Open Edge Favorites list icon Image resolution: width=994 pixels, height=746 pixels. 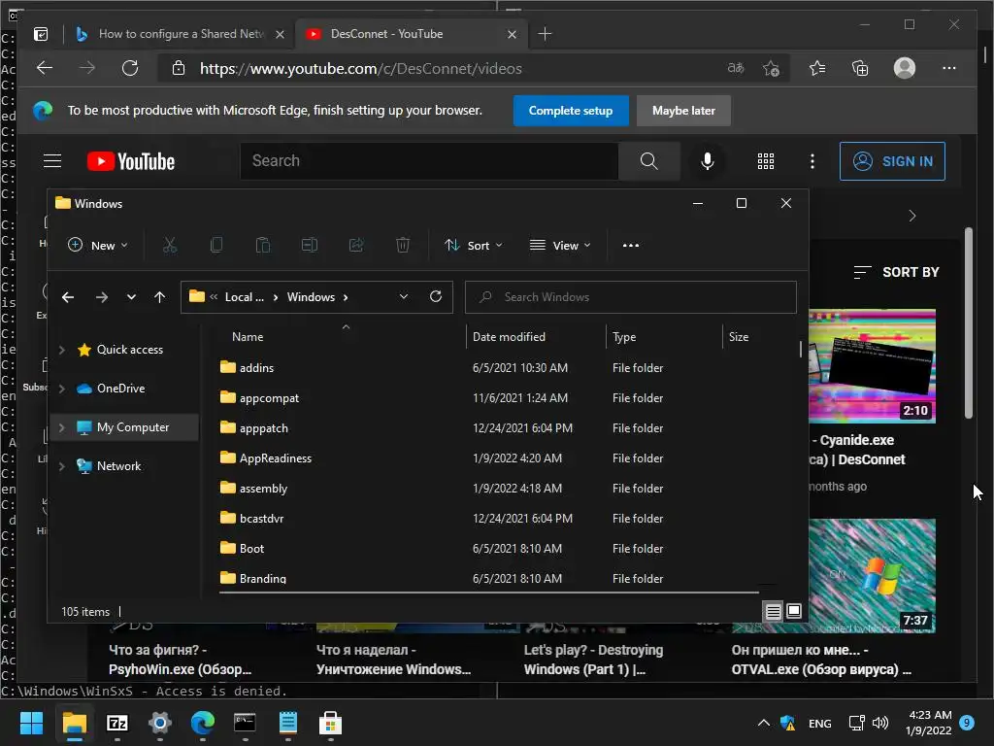[x=817, y=69]
